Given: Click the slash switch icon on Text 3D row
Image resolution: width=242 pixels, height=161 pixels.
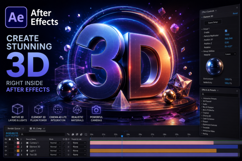Looking at the screenshot, I should pyautogui.click(x=64, y=154).
